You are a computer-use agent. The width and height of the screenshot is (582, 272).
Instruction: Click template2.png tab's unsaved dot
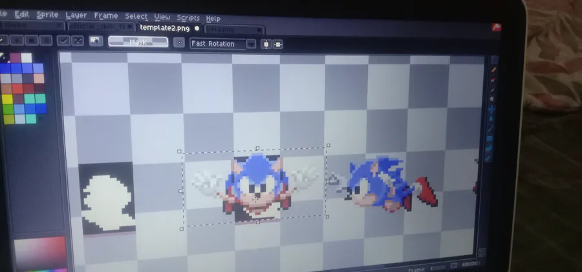[197, 28]
